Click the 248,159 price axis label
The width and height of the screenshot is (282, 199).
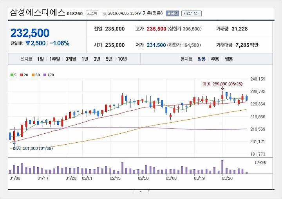coord(258,79)
